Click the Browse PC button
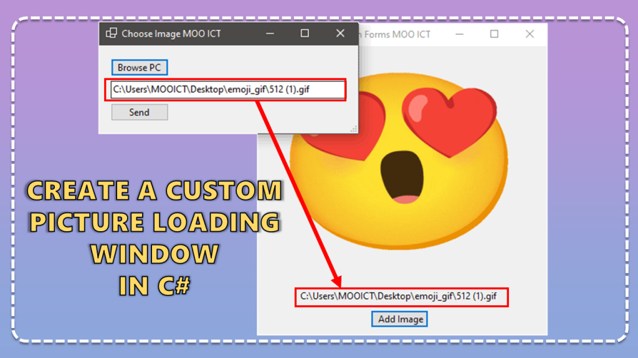638x358 pixels. click(x=140, y=68)
